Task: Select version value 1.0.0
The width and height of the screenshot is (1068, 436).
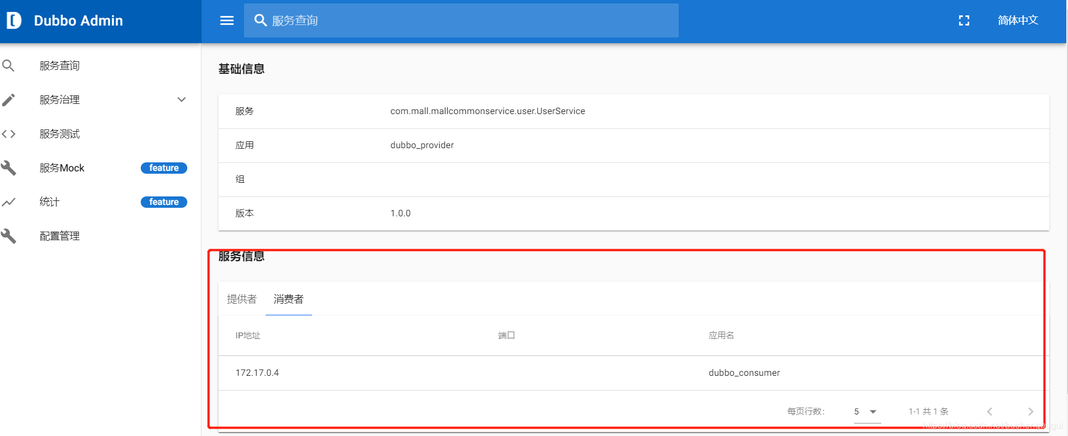Action: (400, 213)
